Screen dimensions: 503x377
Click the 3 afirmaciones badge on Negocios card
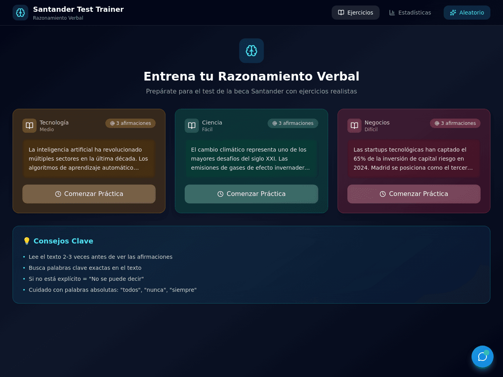pyautogui.click(x=455, y=123)
